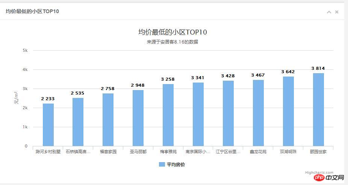
Task: Click the y-axis tick label 2k
Action: 25,108
